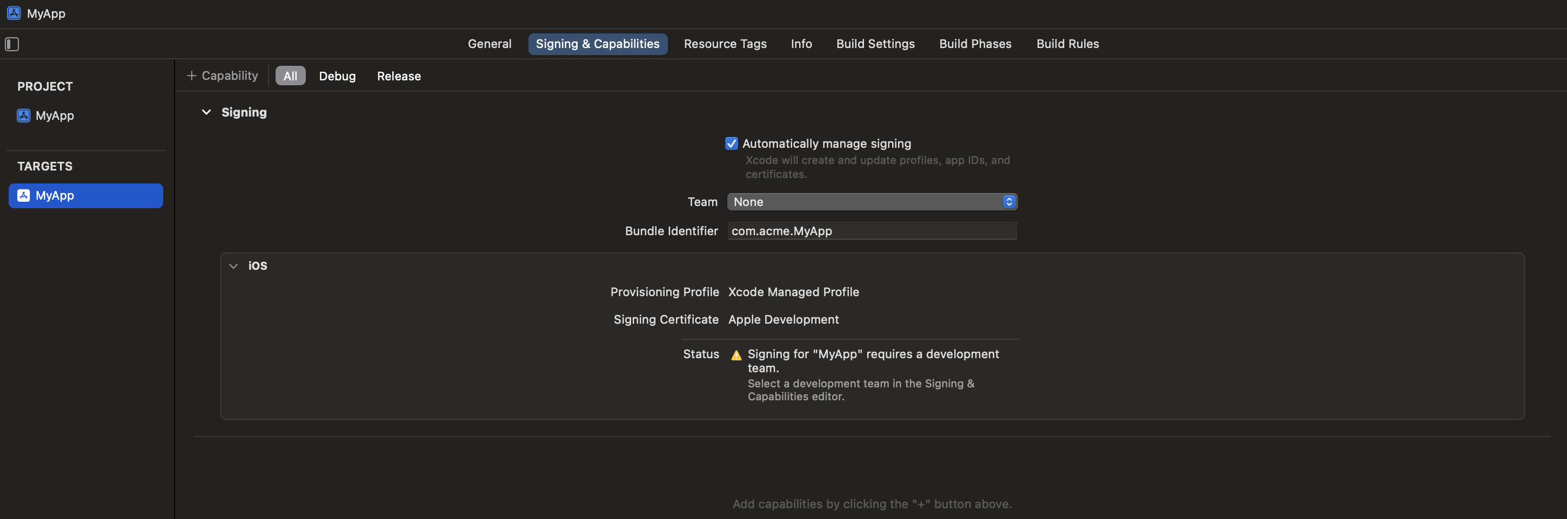Select the MyApp project row label
The width and height of the screenshot is (1567, 519).
tap(55, 115)
